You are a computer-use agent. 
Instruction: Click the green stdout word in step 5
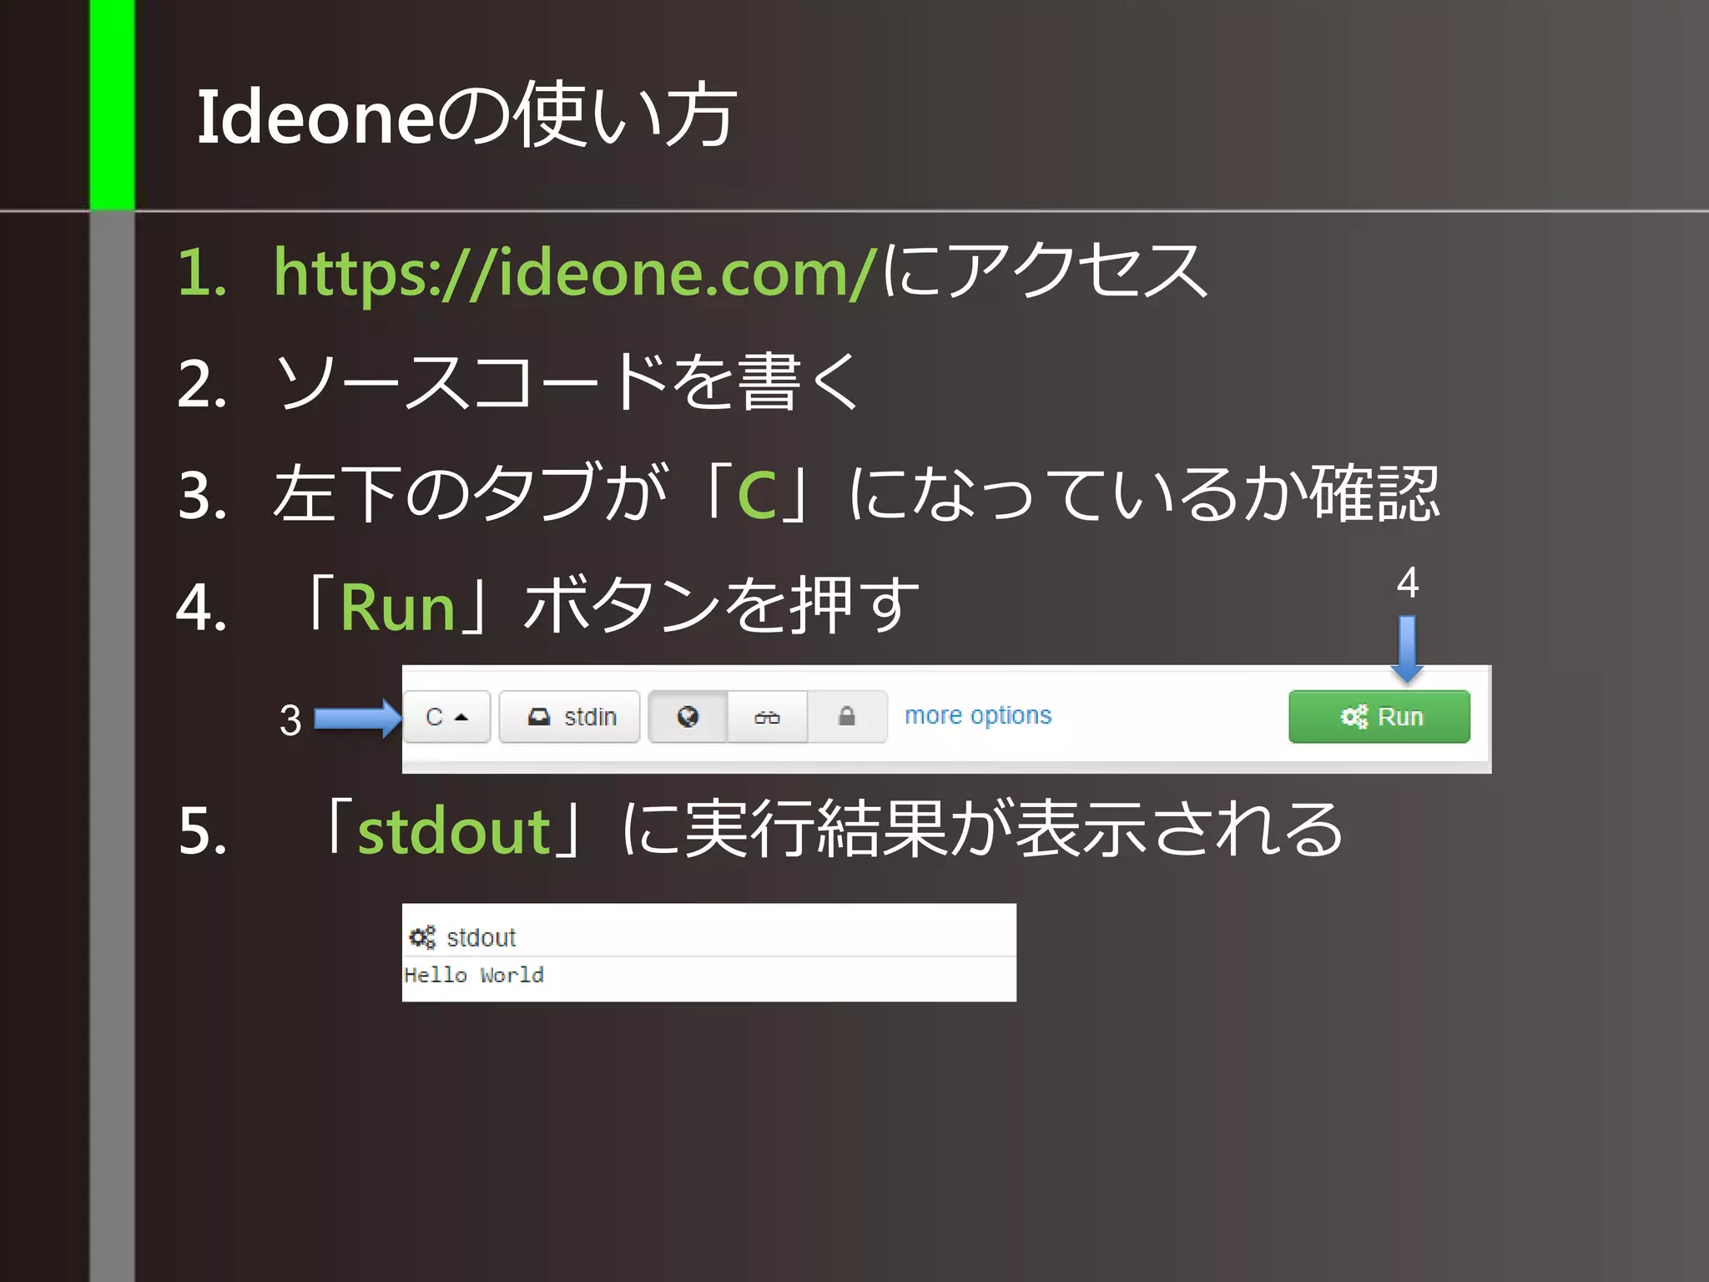(x=454, y=832)
